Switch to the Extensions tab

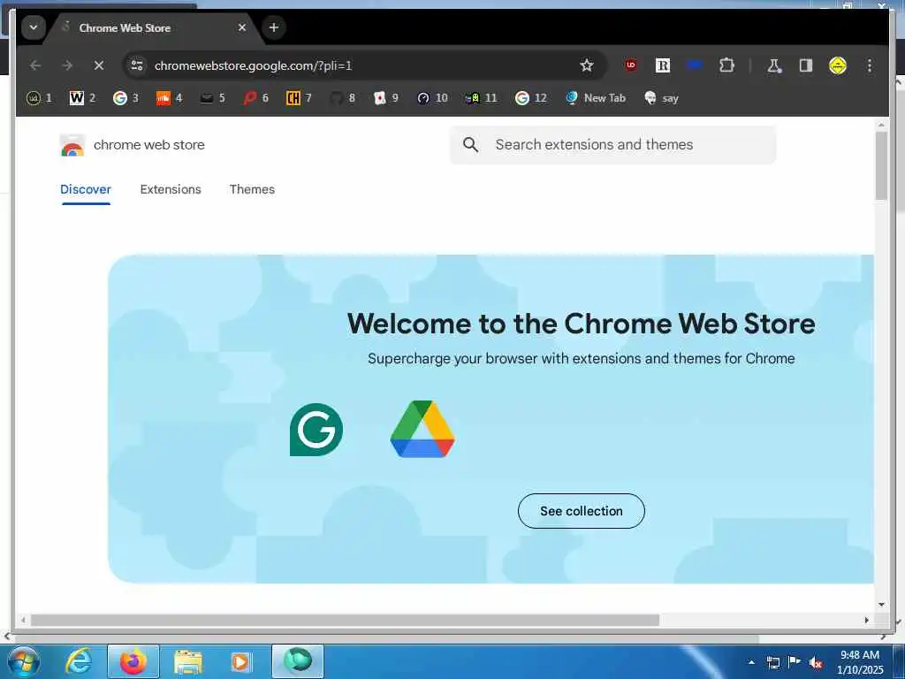(x=171, y=189)
